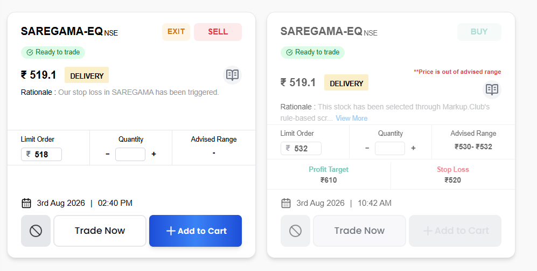Click the ignore circle icon on BUY card
The height and width of the screenshot is (271, 537).
tap(295, 231)
